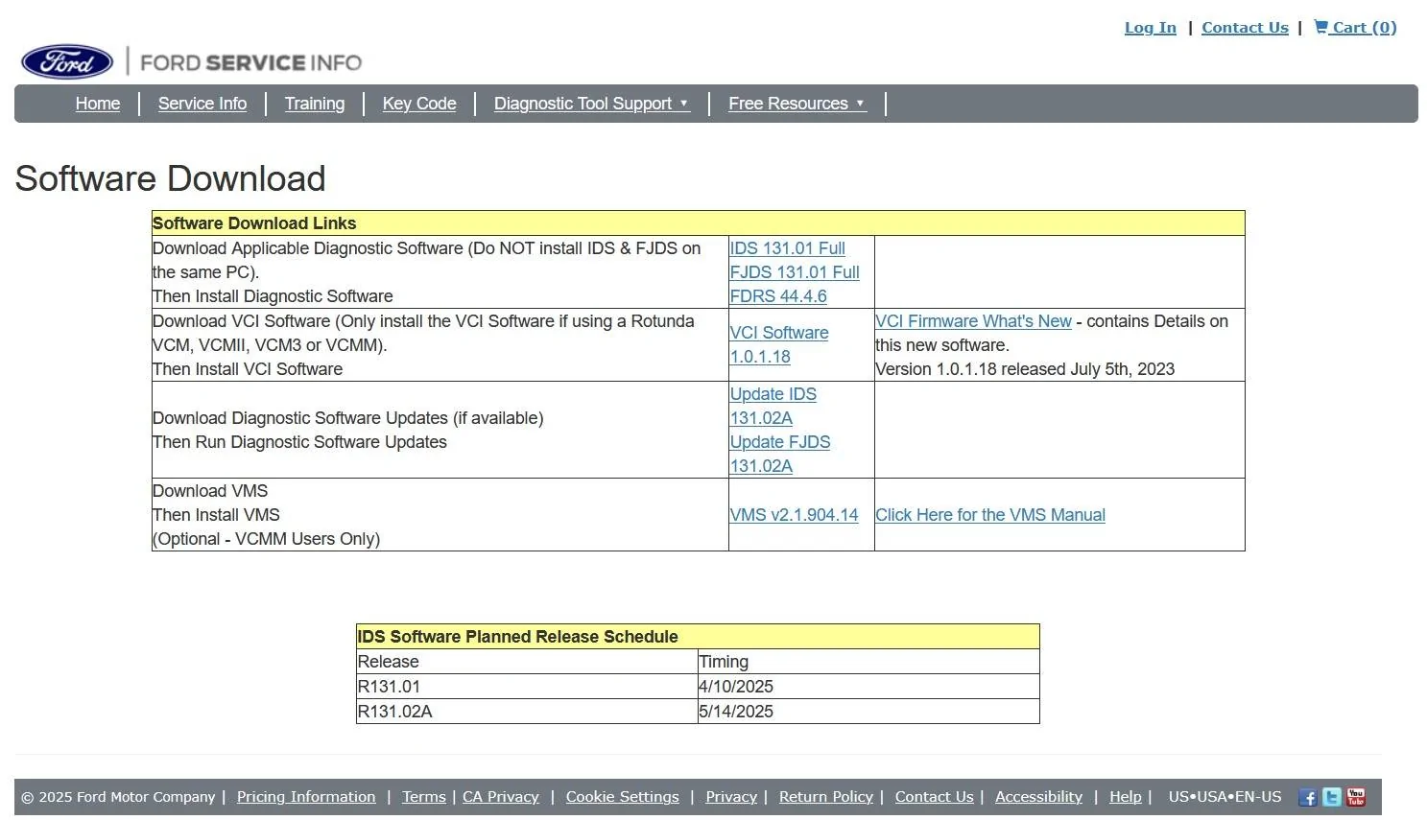Select the 4/10/2025 timing cell
Viewport: 1427px width, 820px height.
point(868,687)
